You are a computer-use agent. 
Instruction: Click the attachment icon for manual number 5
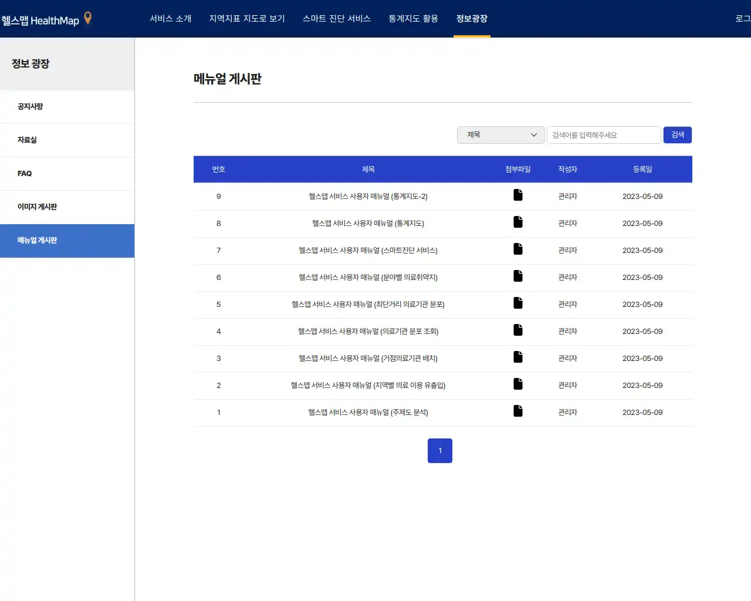517,303
